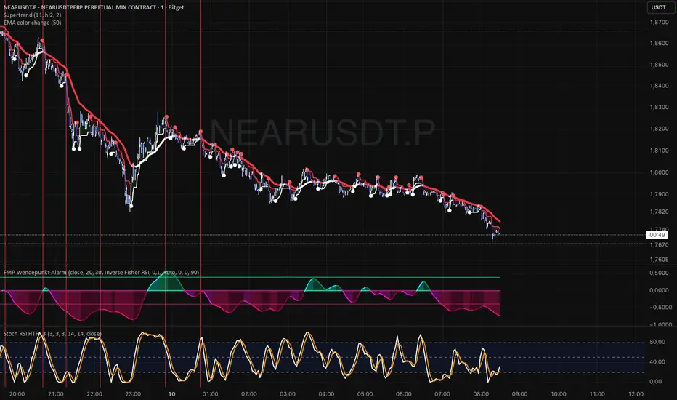Click the 08:00 time axis label
The width and height of the screenshot is (677, 400).
481,394
